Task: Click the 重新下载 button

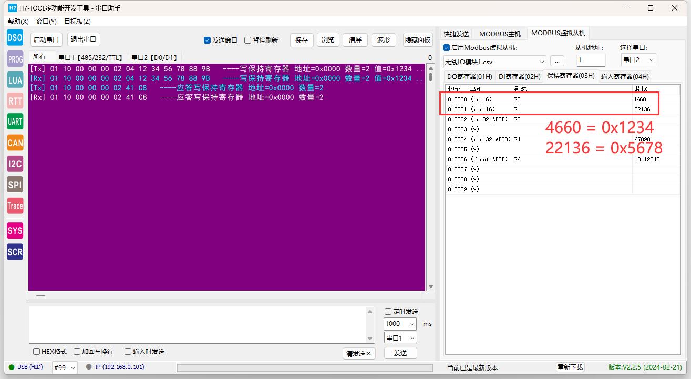Action: (570, 367)
